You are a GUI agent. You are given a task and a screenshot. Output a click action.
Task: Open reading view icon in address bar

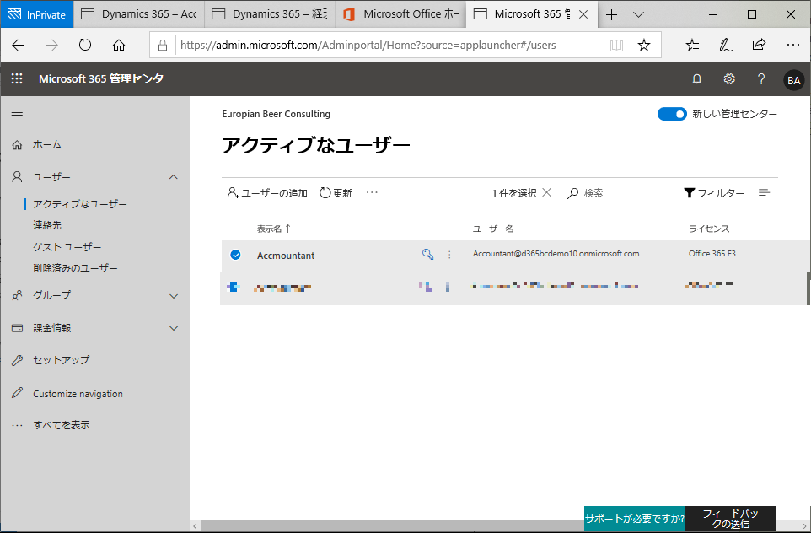[x=616, y=45]
